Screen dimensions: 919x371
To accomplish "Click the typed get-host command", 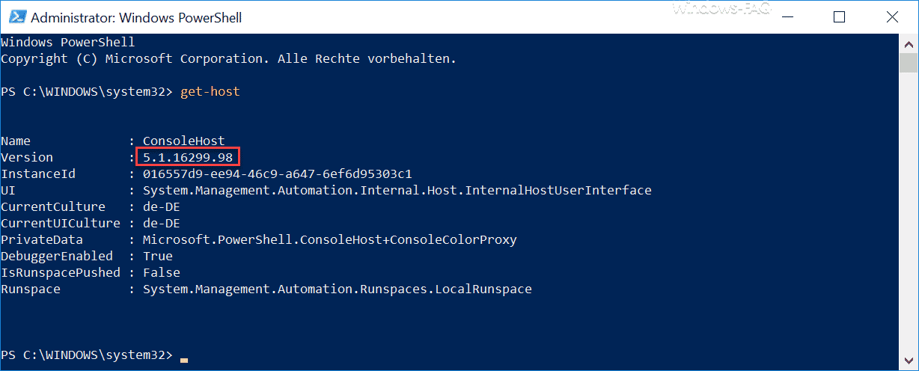I will pos(210,91).
